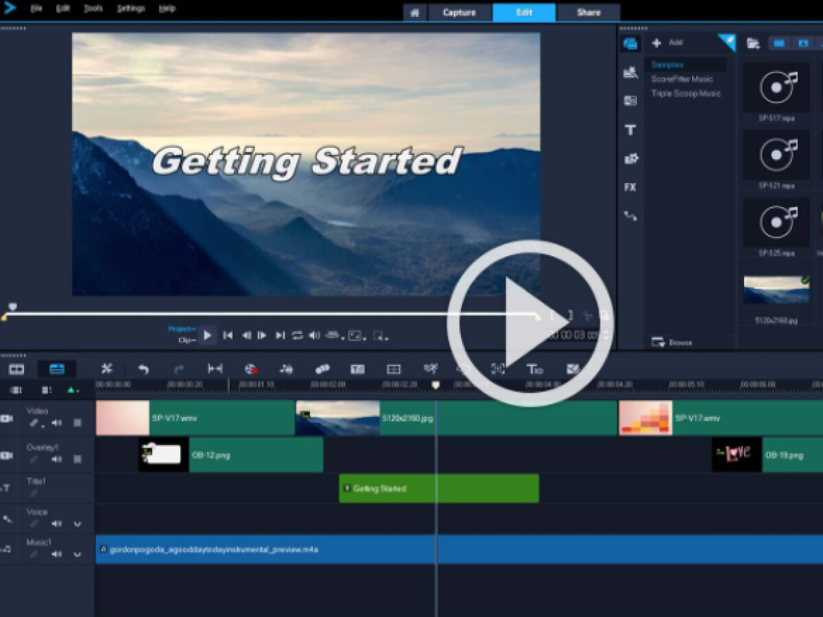This screenshot has height=617, width=823.
Task: Switch to Storyboard view
Action: (x=16, y=369)
